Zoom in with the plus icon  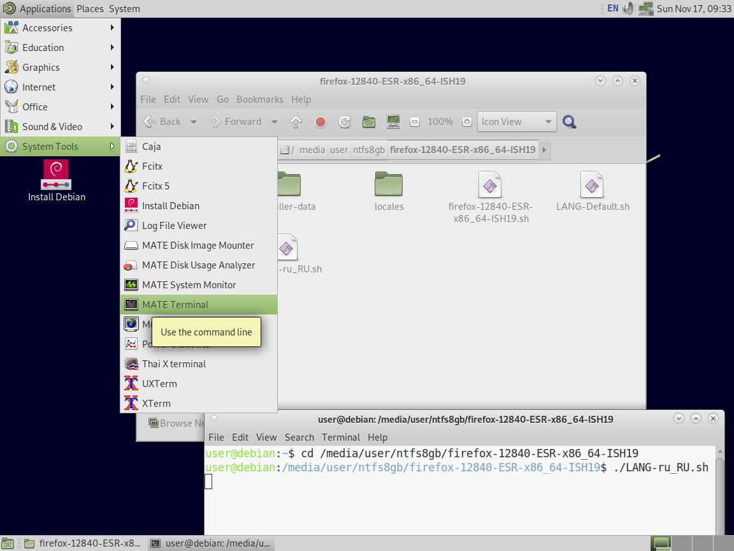466,122
